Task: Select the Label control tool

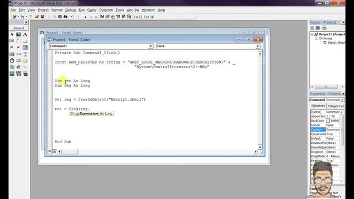Action: point(25,34)
